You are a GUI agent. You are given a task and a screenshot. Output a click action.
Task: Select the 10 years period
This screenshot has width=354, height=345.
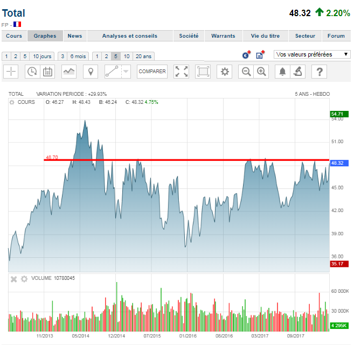(127, 57)
